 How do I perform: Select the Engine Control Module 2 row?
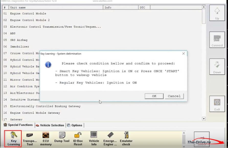click(102, 20)
